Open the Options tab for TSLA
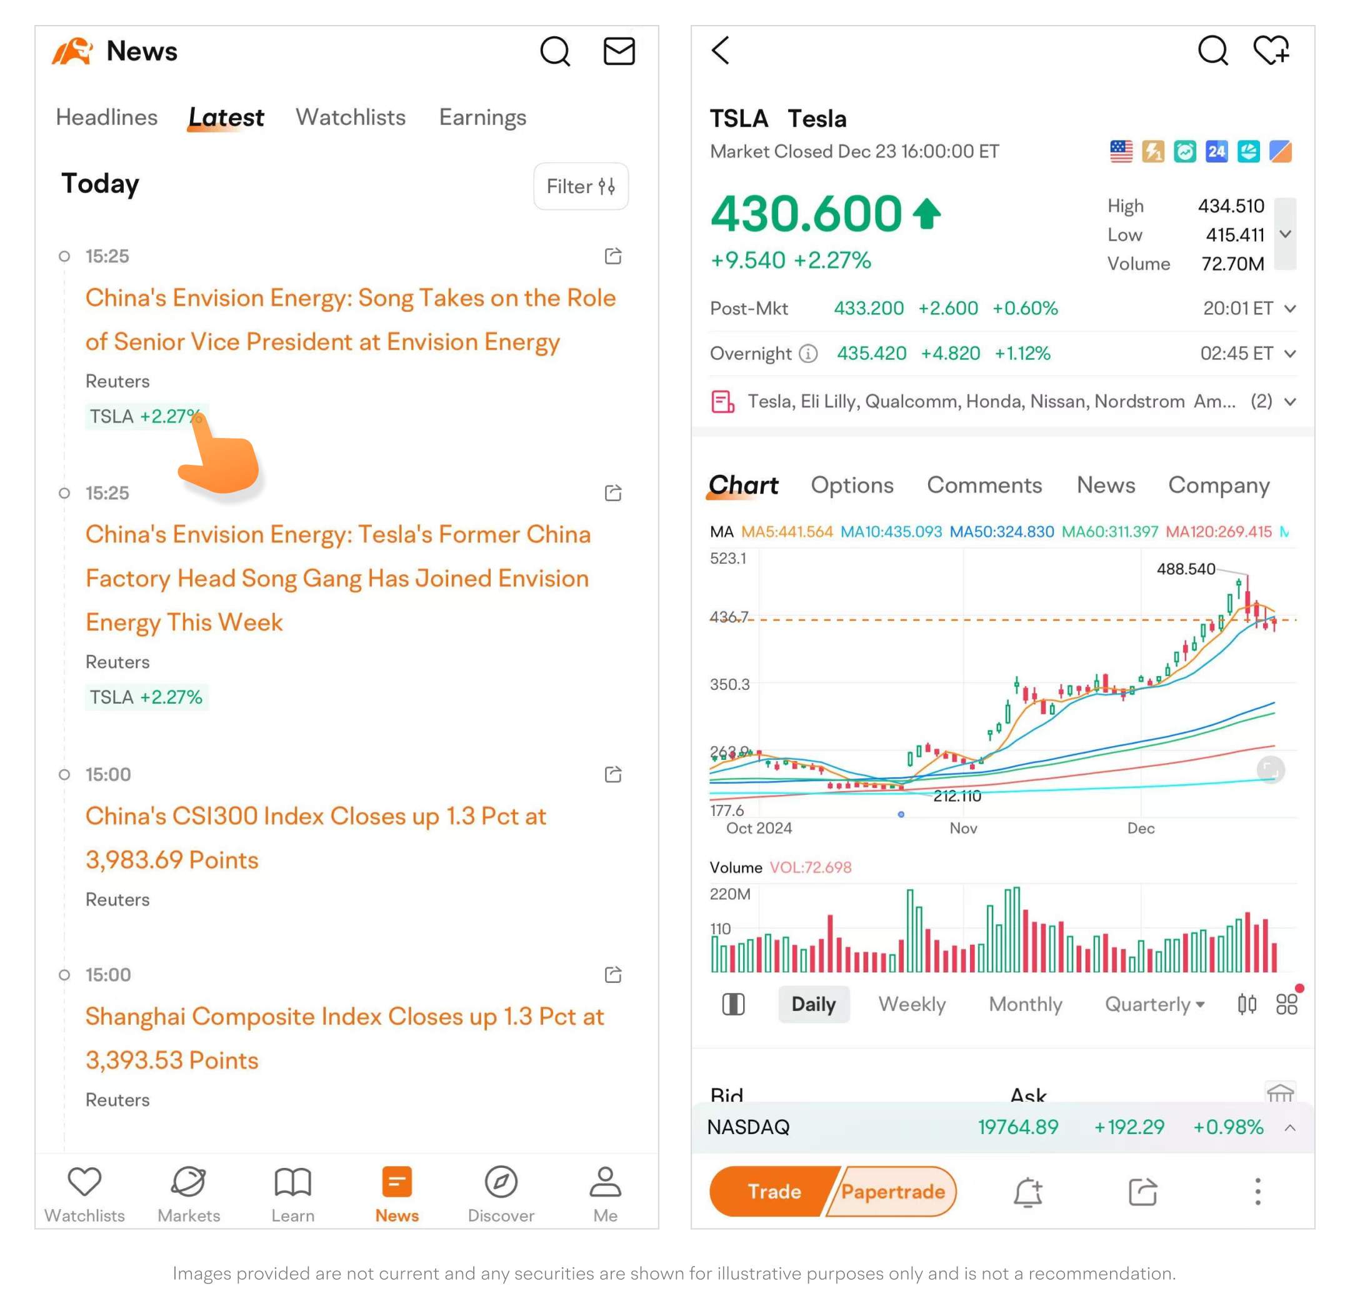Viewport: 1350px width, 1311px height. [x=852, y=486]
